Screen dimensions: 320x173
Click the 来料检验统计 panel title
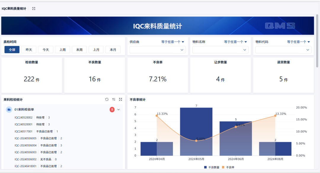click(13, 100)
